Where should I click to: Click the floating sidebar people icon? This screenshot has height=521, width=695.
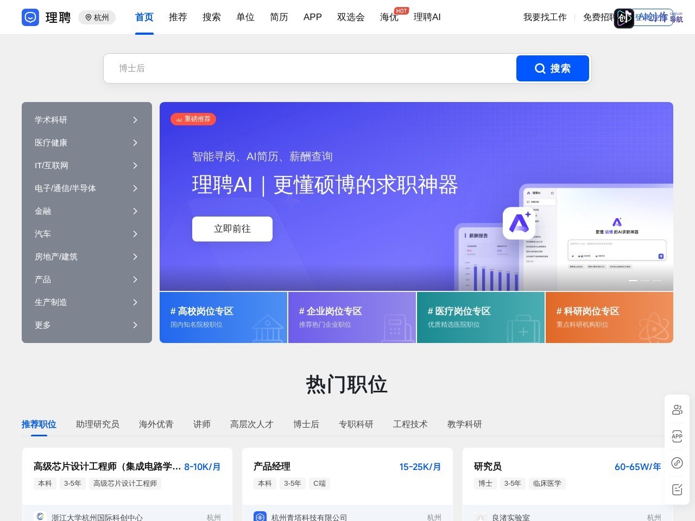pyautogui.click(x=677, y=410)
